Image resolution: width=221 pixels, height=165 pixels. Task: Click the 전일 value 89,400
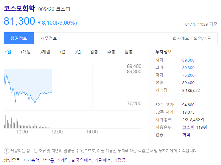click(x=188, y=82)
